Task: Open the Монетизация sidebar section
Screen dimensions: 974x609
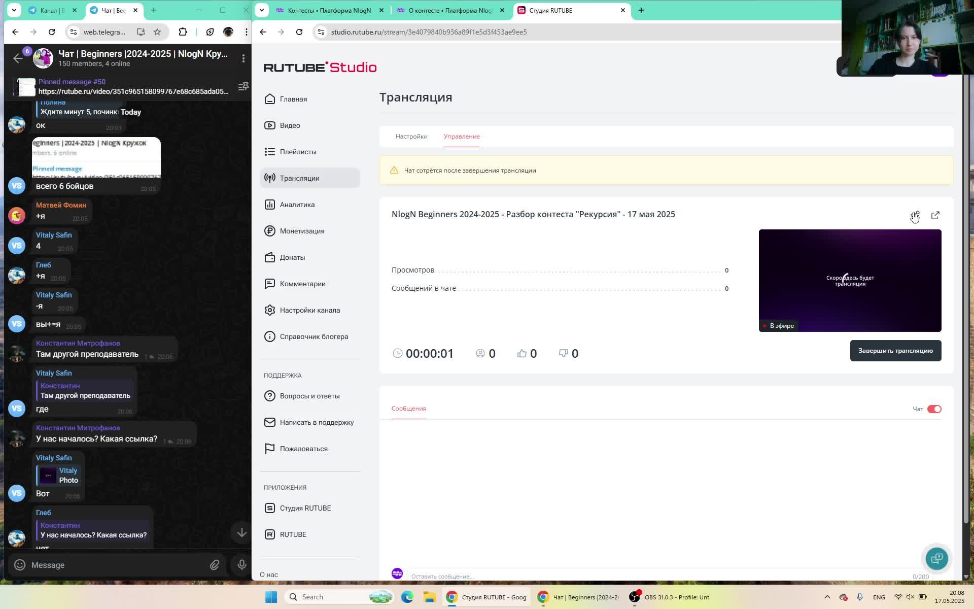Action: coord(302,231)
